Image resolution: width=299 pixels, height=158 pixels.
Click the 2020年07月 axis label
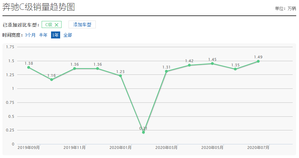pyautogui.click(x=258, y=148)
